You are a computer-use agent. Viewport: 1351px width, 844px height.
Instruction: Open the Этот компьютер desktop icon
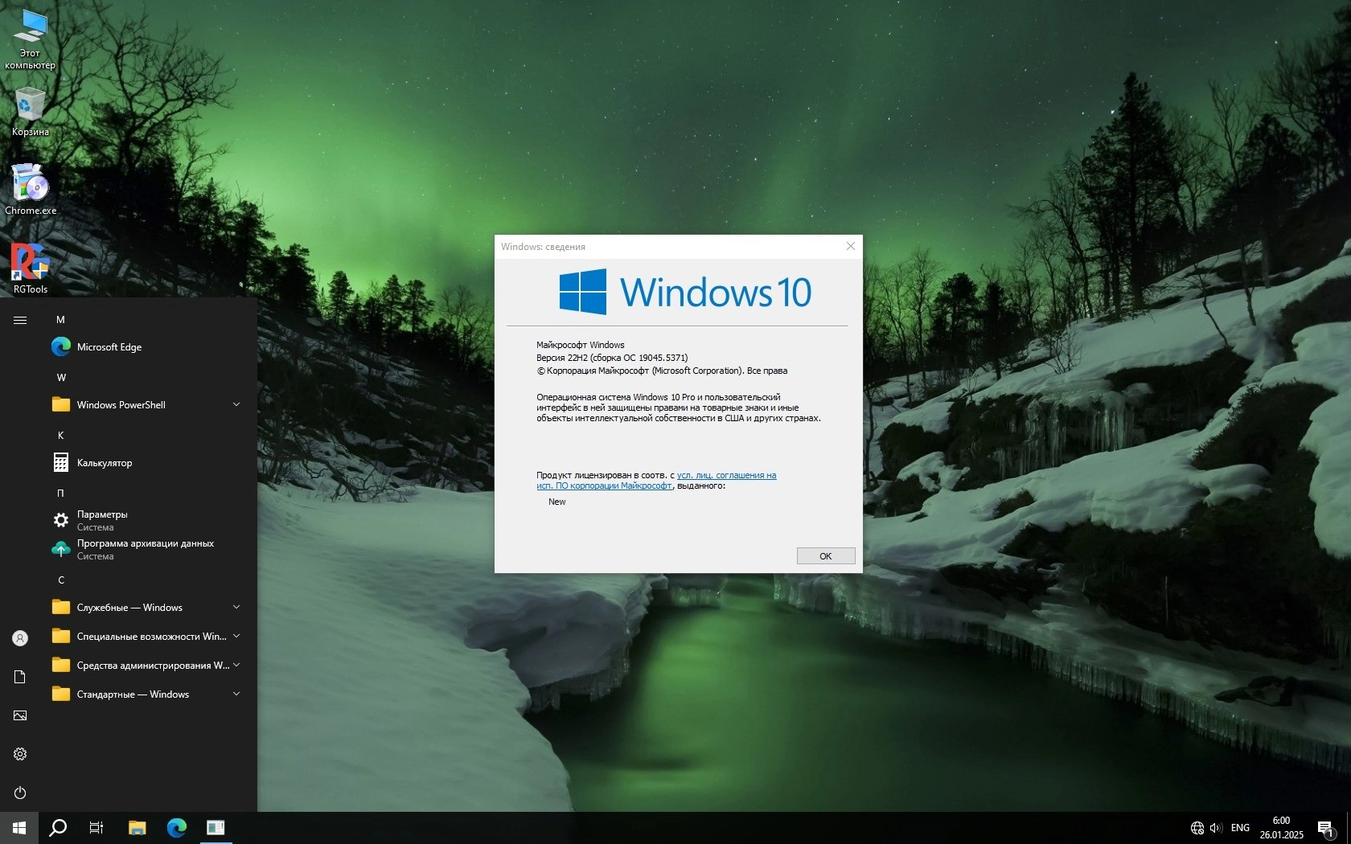(x=31, y=39)
